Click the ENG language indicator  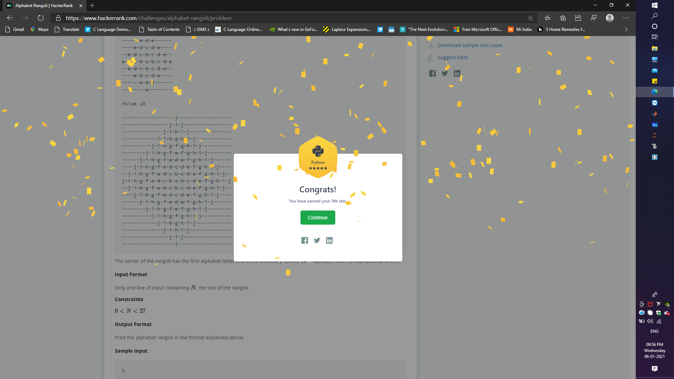point(655,331)
